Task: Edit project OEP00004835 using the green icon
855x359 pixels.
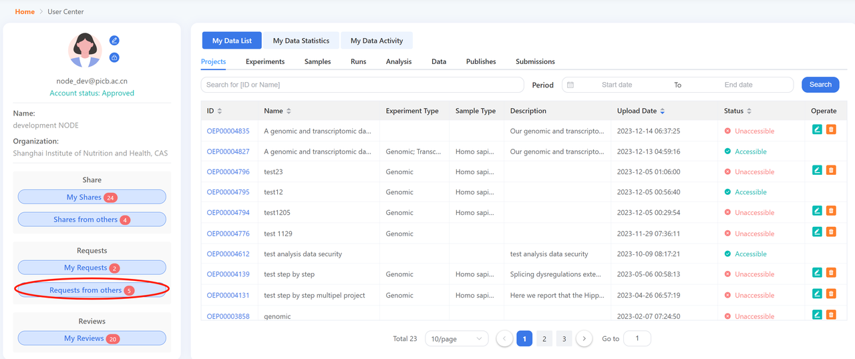Action: pyautogui.click(x=817, y=129)
